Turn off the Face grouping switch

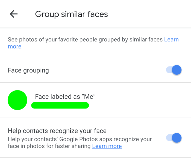pyautogui.click(x=174, y=70)
